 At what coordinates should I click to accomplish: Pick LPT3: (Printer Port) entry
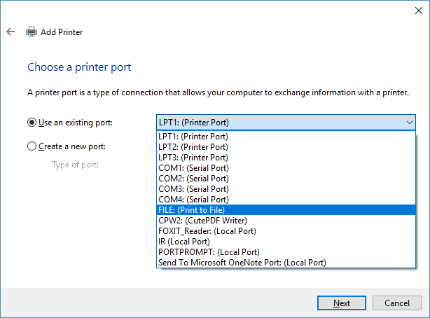[x=193, y=158]
